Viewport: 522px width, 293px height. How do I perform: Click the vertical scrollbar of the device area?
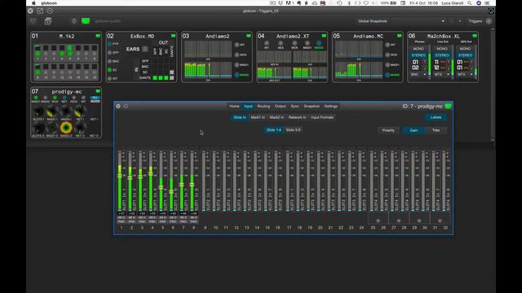493,85
